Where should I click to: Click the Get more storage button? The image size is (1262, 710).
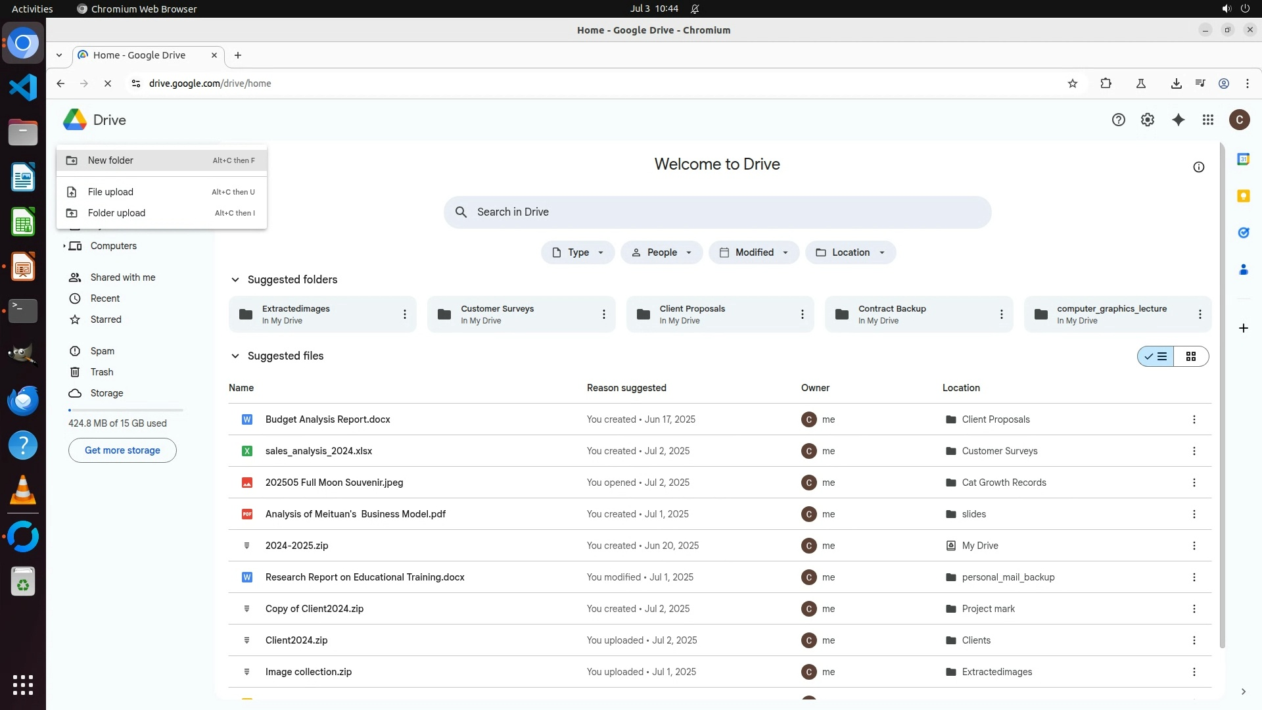pyautogui.click(x=122, y=450)
